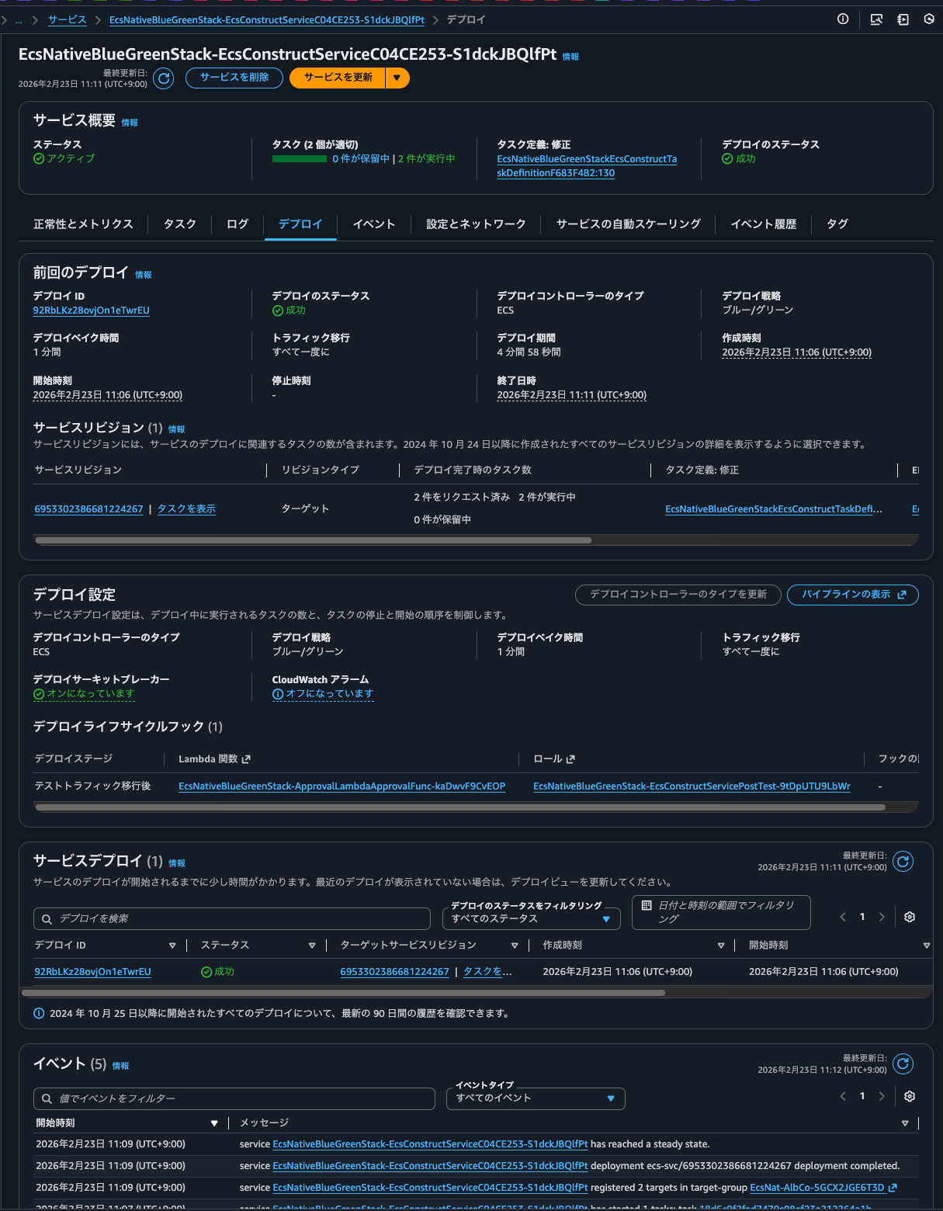The image size is (943, 1211).
Task: Go to next page of service deployments
Action: pyautogui.click(x=882, y=917)
